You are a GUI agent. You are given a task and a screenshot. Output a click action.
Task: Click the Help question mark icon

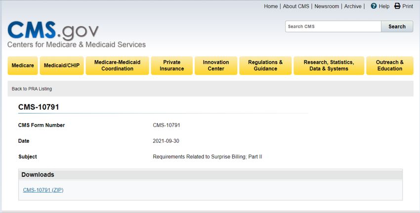tap(374, 6)
